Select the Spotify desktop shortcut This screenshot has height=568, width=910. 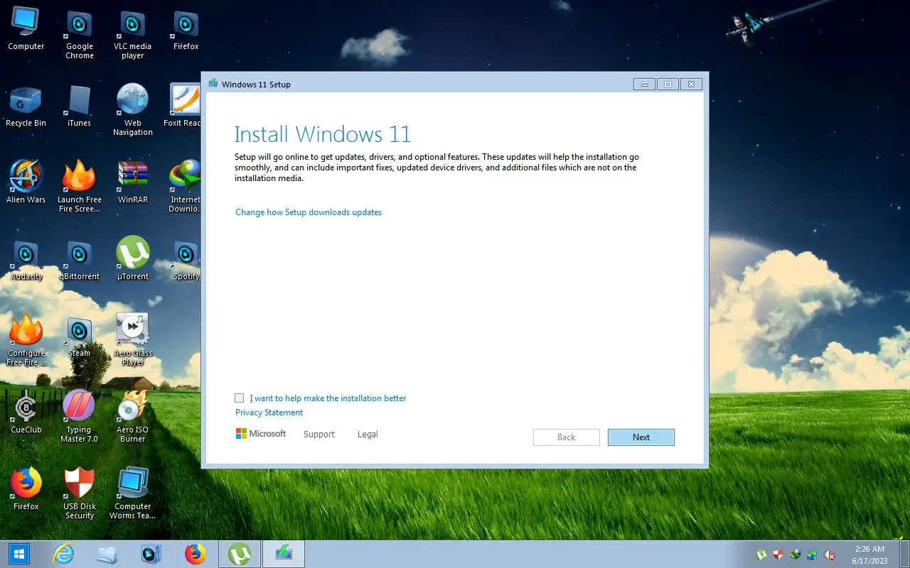[186, 260]
